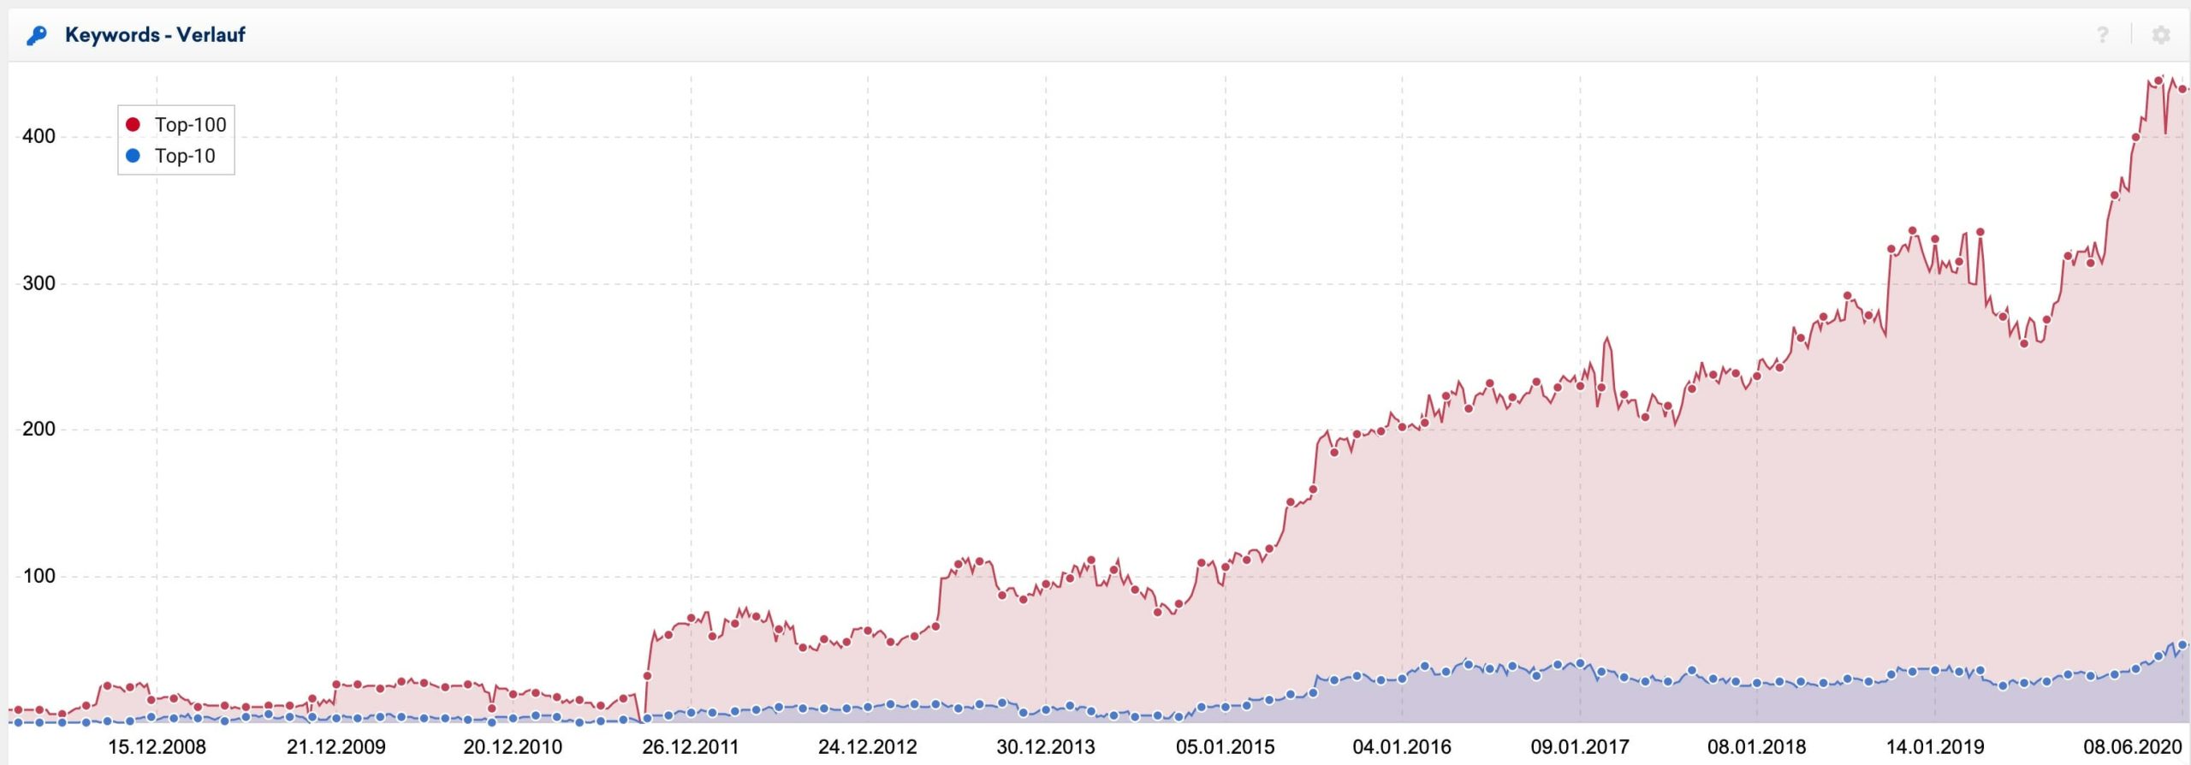This screenshot has height=765, width=2191.
Task: Click the 04.01.2016 date label
Action: point(1402,747)
